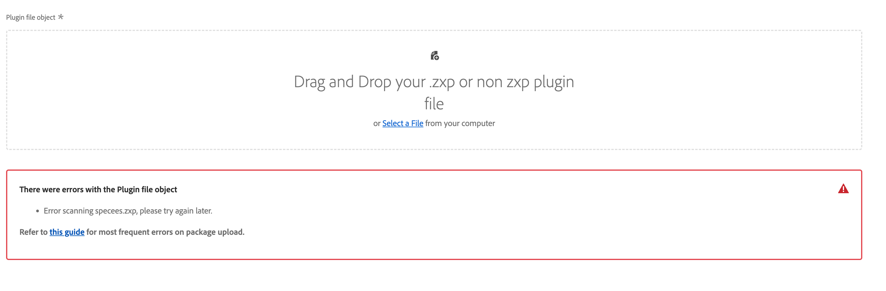
Task: Select the Plugin file object field label
Action: pos(31,16)
